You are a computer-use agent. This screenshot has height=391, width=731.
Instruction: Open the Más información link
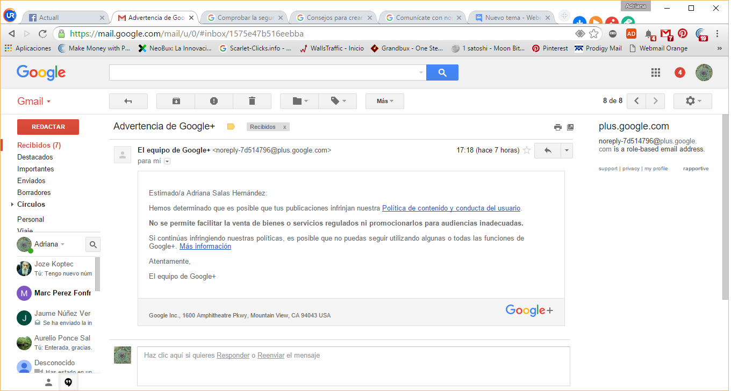[205, 247]
